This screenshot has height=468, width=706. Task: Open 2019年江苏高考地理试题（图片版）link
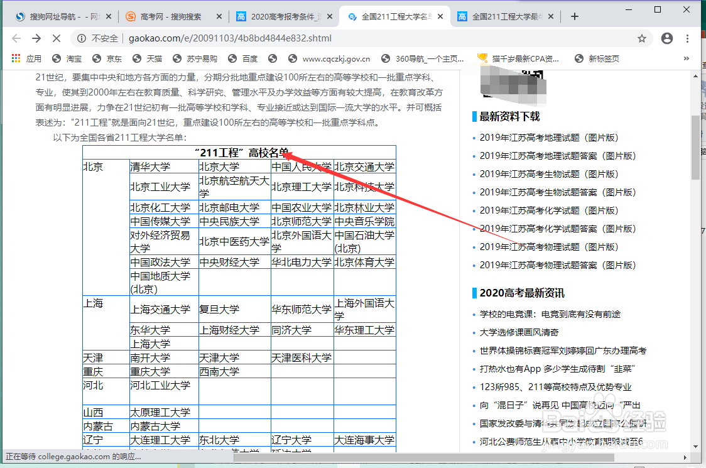(548, 137)
